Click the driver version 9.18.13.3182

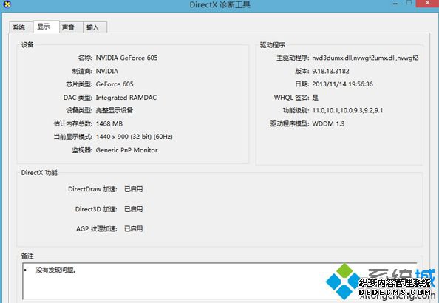[330, 71]
